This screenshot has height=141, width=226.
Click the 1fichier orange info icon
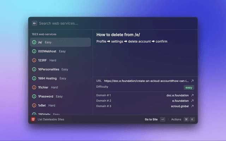click(34, 87)
